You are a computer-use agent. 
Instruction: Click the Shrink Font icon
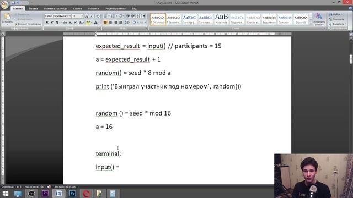(92, 16)
